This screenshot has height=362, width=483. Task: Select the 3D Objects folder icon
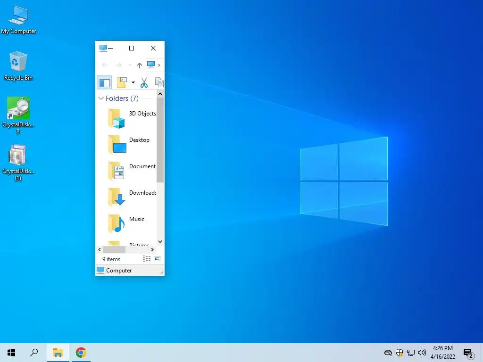point(116,118)
